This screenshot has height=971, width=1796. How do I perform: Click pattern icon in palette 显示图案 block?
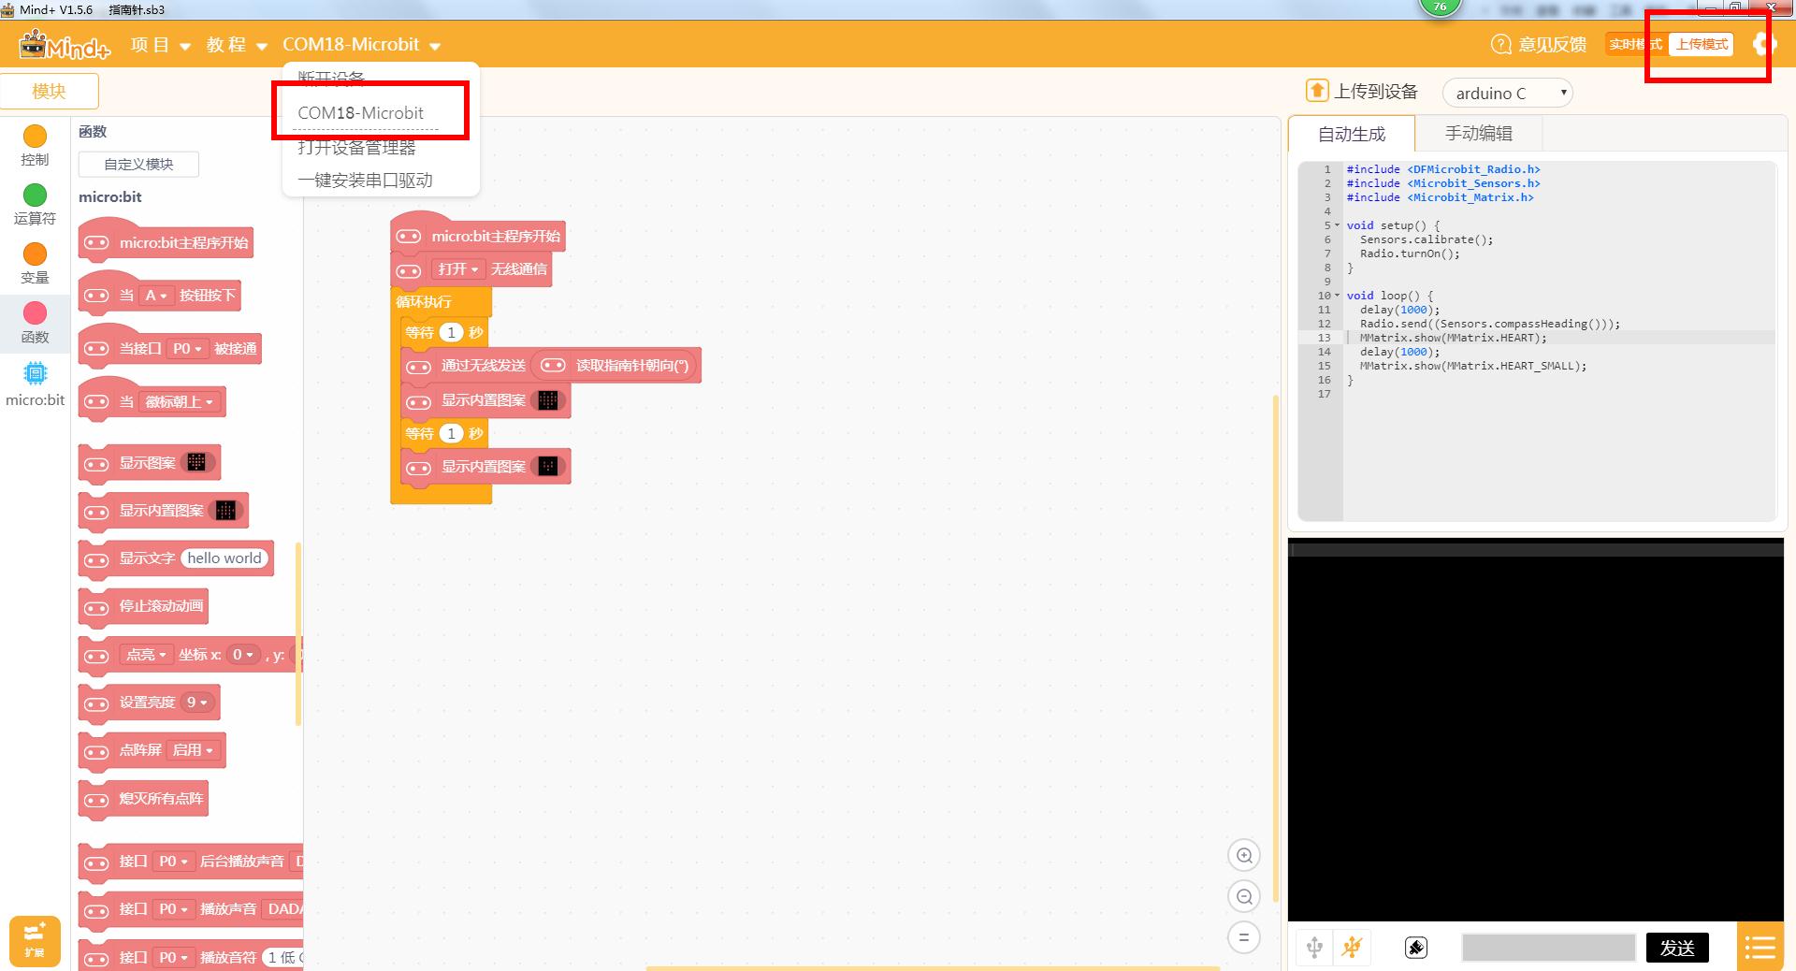pyautogui.click(x=196, y=462)
